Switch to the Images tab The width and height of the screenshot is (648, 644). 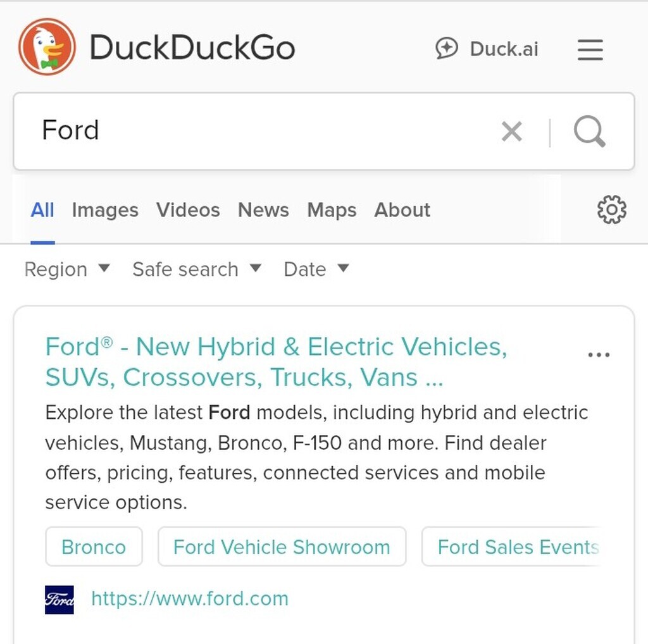pyautogui.click(x=105, y=210)
